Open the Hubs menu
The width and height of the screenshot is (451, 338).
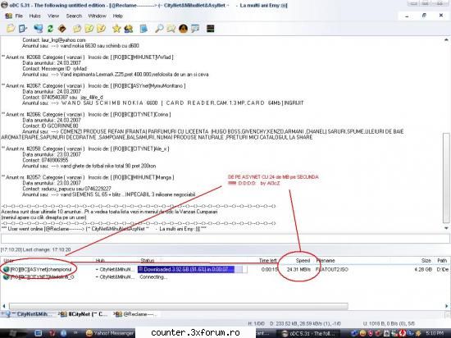34,16
